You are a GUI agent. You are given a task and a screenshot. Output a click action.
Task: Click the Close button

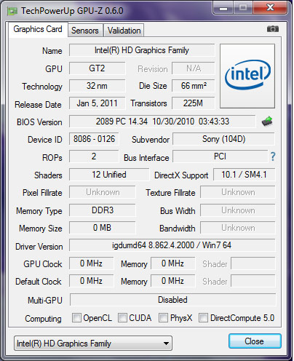pyautogui.click(x=255, y=341)
